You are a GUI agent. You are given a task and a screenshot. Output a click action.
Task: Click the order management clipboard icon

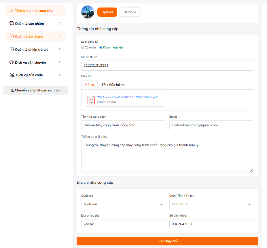(x=12, y=37)
